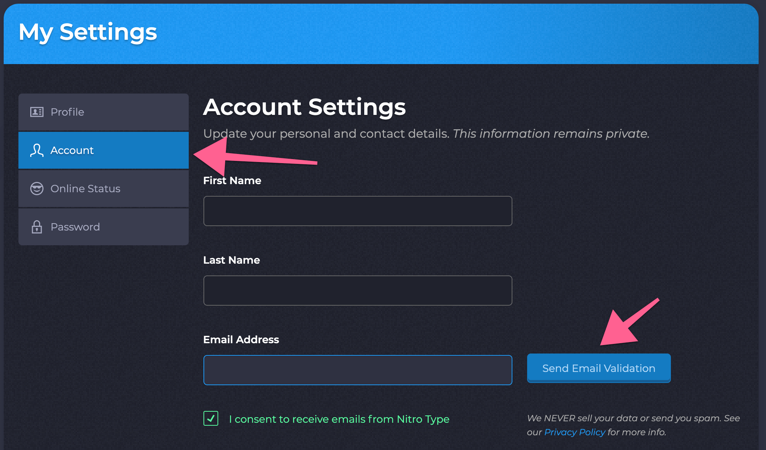Click the Online Status sunglasses smiley icon
This screenshot has width=766, height=450.
coord(36,189)
